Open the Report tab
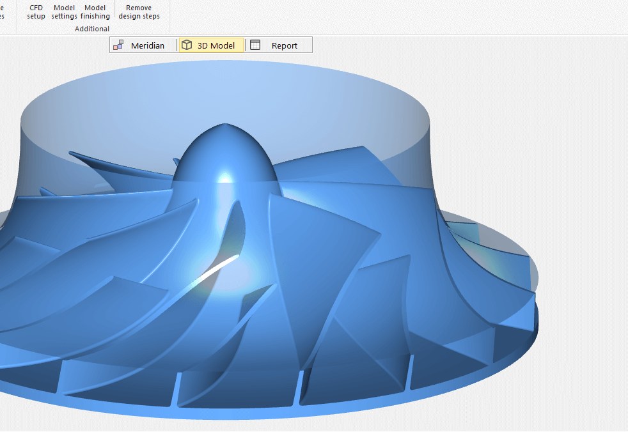 (x=279, y=45)
